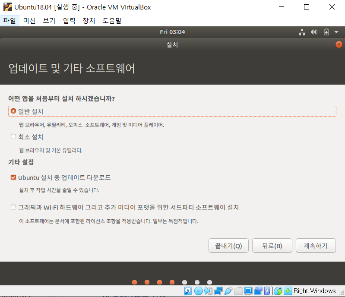345x297 pixels.
Task: Click the shared folders icon in status bar
Action: pyautogui.click(x=238, y=291)
